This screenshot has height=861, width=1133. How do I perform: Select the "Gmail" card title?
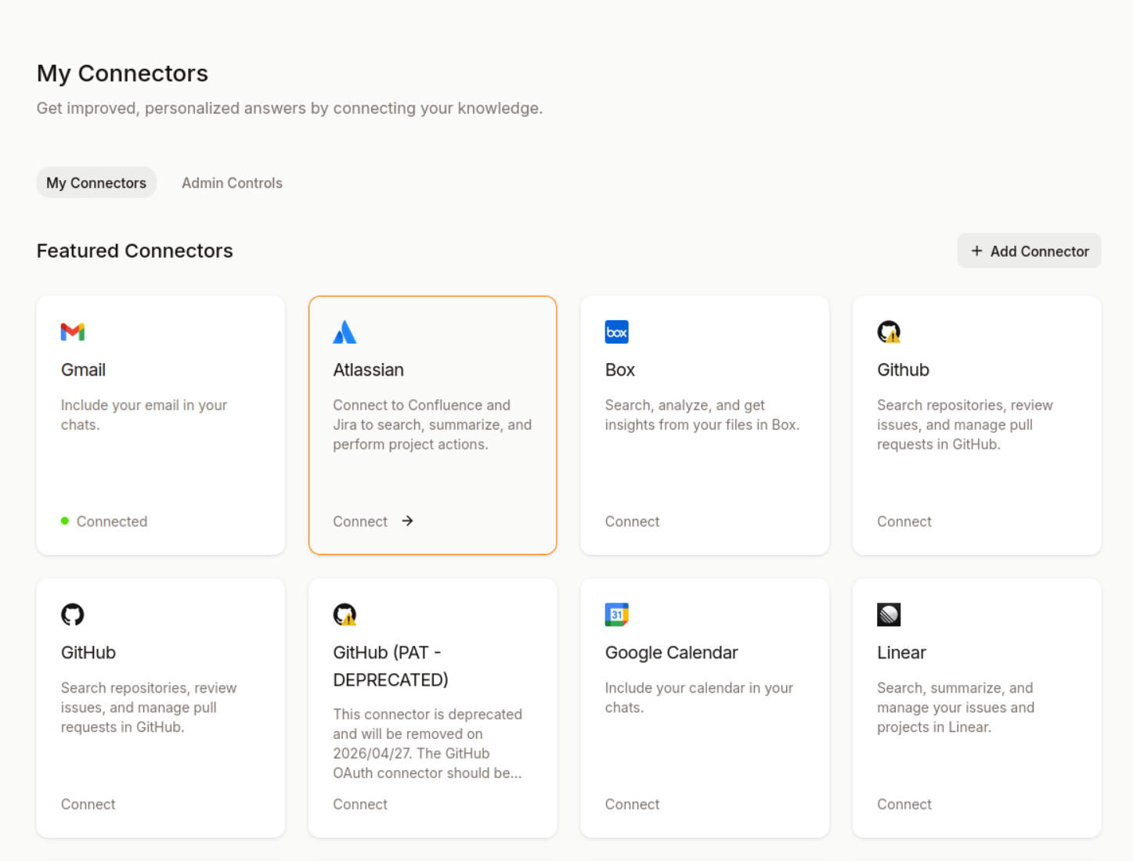(83, 369)
